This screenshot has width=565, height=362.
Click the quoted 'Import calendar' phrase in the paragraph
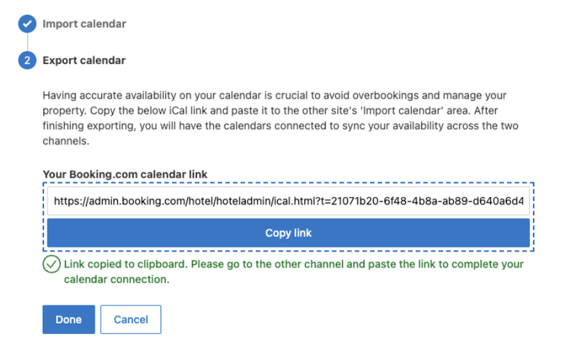(x=402, y=110)
